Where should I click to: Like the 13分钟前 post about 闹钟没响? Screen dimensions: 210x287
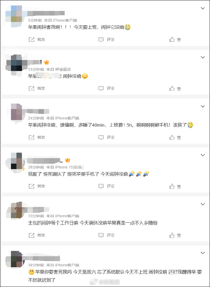[x=175, y=88]
